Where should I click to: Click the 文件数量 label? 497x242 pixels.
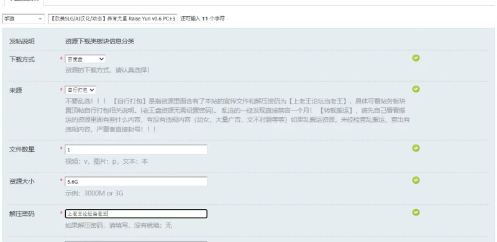tap(22, 150)
